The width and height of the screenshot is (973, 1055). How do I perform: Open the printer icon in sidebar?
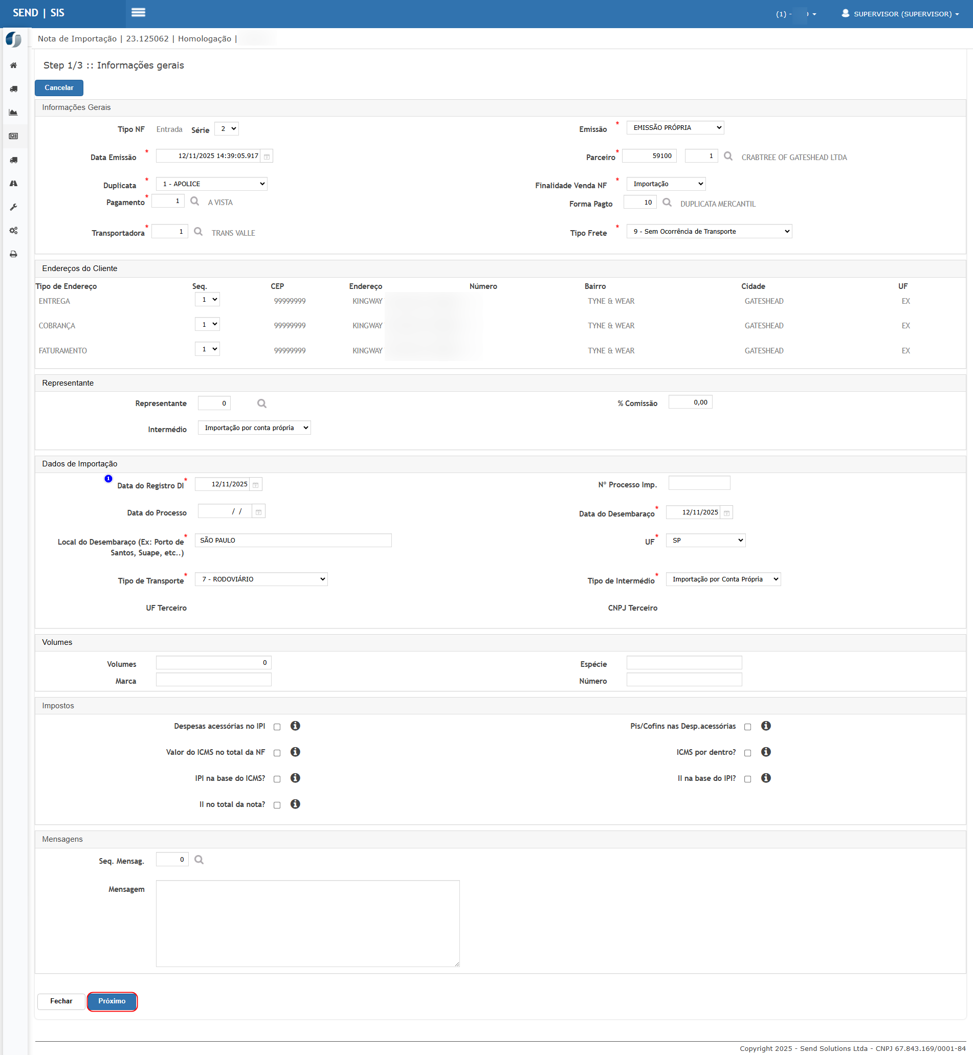click(14, 254)
